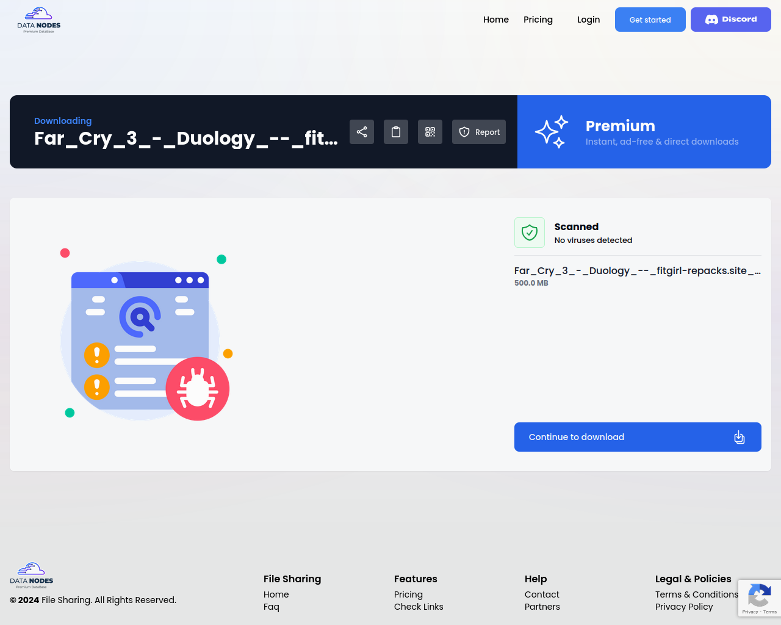This screenshot has width=781, height=625.
Task: Click the 'Features' footer heading
Action: pos(416,579)
